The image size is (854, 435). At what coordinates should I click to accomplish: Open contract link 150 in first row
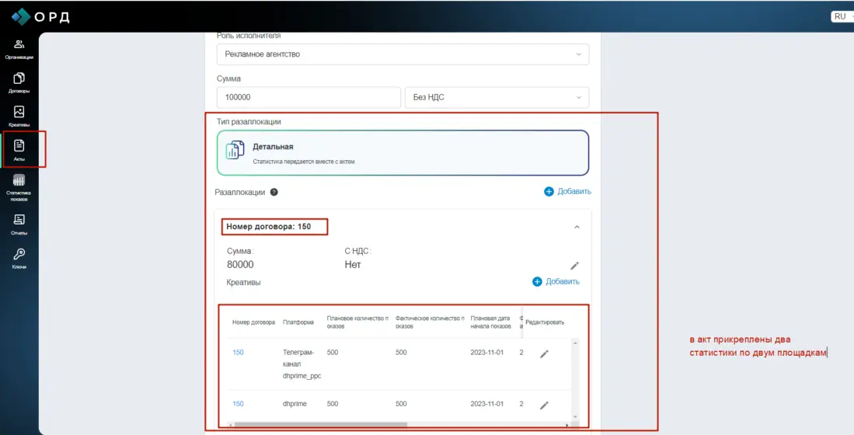tap(238, 353)
